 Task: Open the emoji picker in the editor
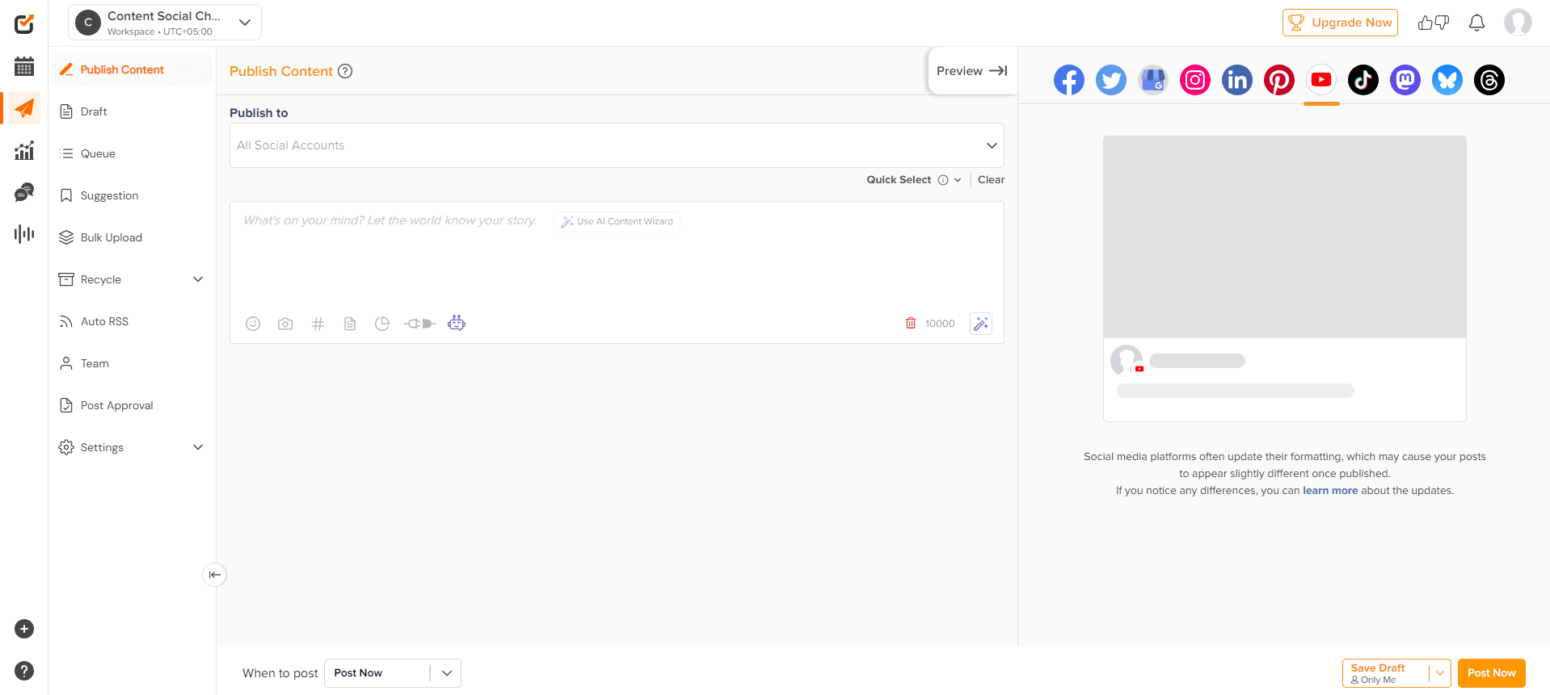(x=253, y=324)
